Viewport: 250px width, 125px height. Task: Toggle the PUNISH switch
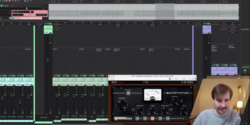tap(128, 93)
